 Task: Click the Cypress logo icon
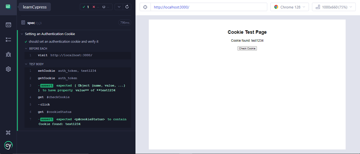pyautogui.click(x=9, y=145)
